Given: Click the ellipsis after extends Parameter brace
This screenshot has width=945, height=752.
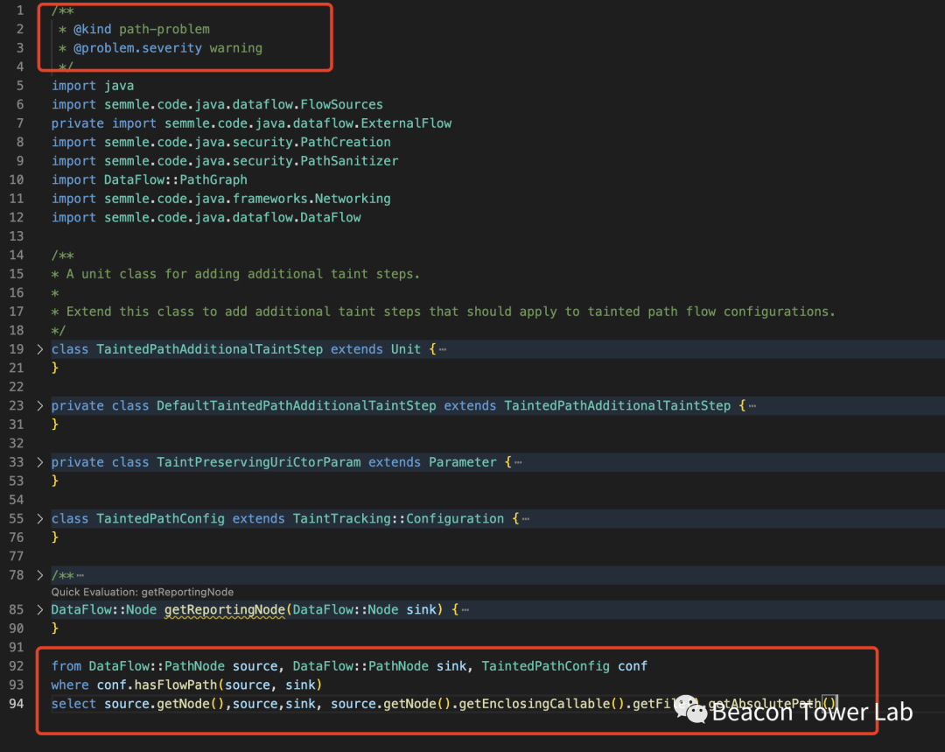Looking at the screenshot, I should click(x=517, y=462).
